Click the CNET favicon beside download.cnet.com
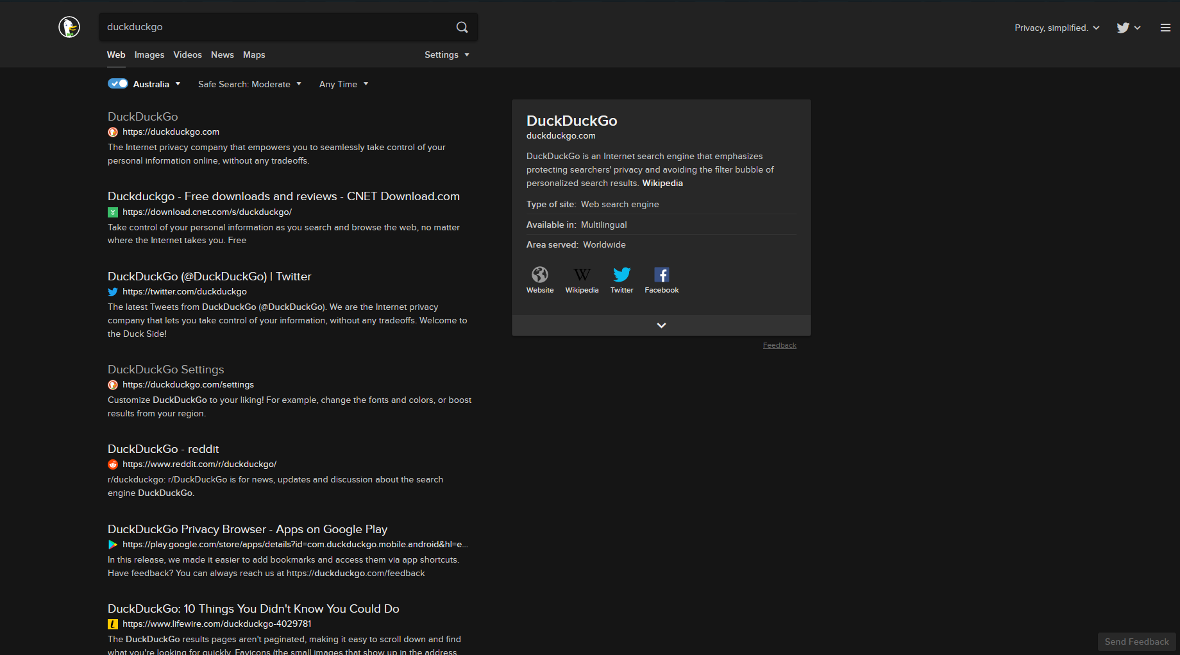The width and height of the screenshot is (1180, 655). [113, 212]
